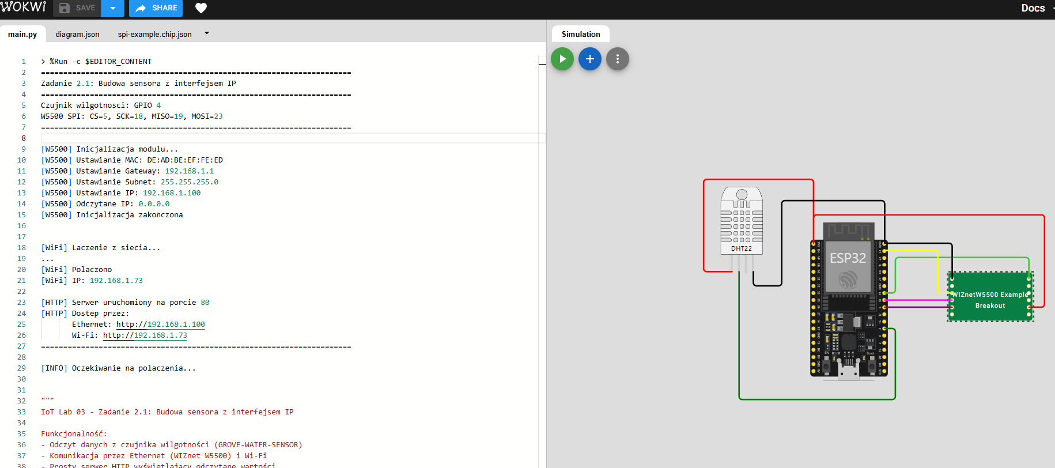Click the floppy disk SAVE button
1055x468 pixels.
pos(77,8)
